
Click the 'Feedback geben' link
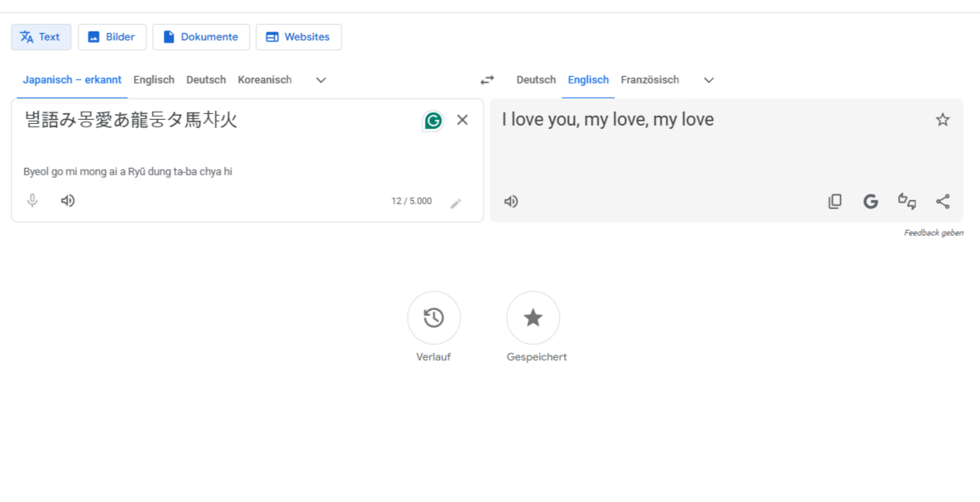pos(934,232)
